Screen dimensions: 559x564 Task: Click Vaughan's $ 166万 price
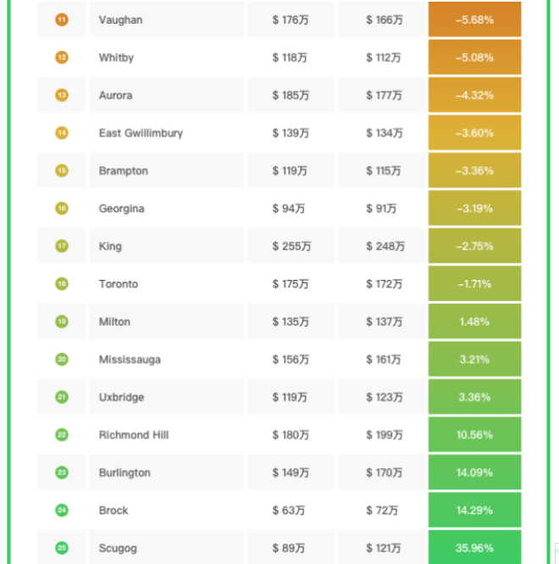[384, 20]
